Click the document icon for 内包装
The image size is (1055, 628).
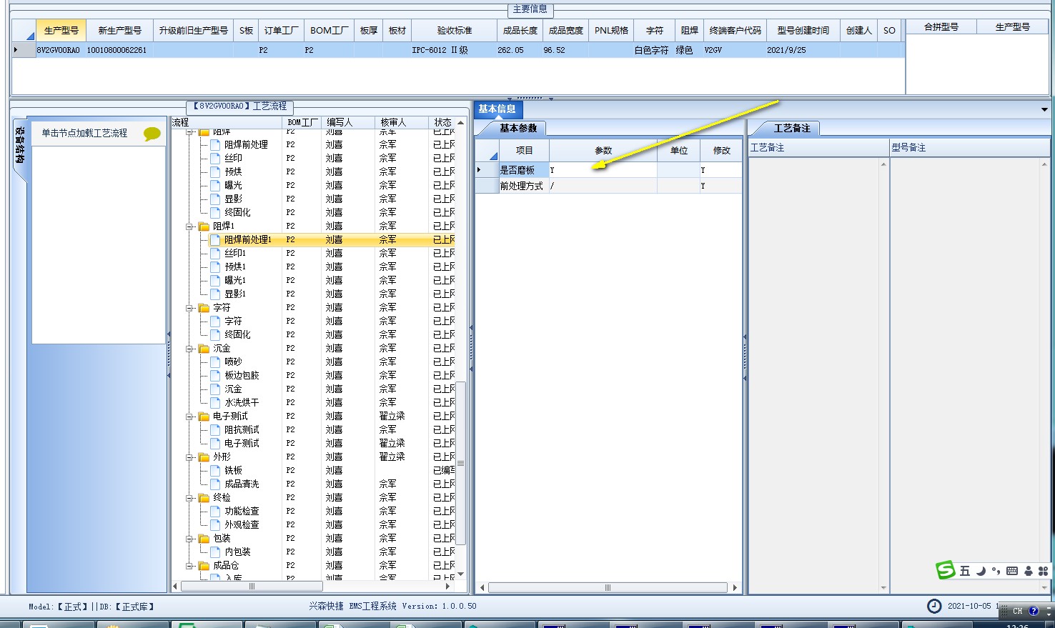pos(215,552)
